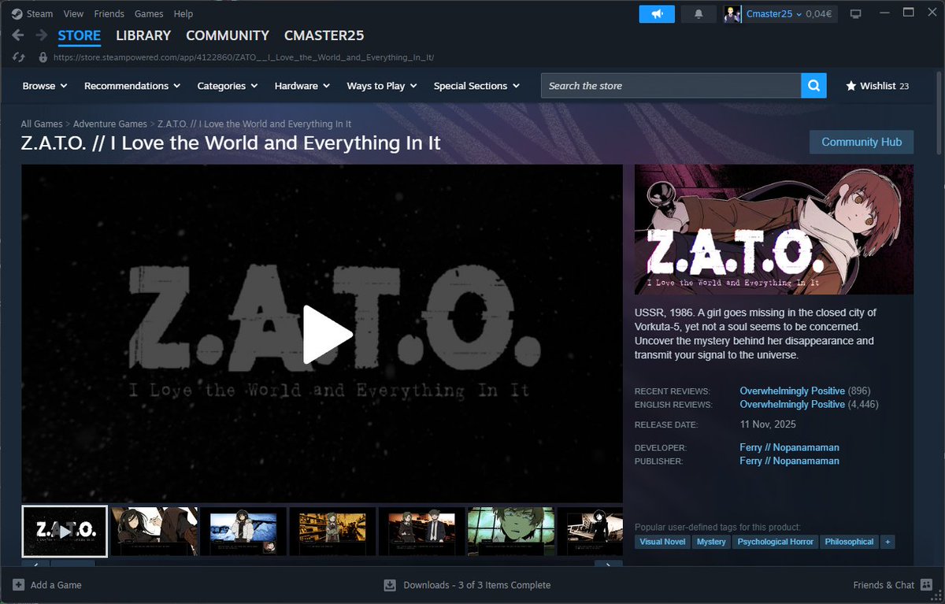Open the announcements megaphone button
The image size is (945, 604).
(657, 14)
